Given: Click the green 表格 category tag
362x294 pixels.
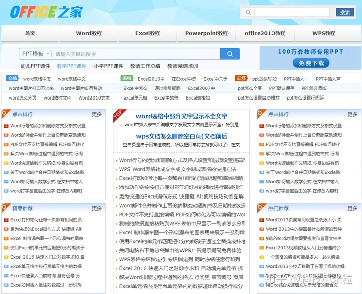Looking at the screenshot, I should (x=127, y=78).
